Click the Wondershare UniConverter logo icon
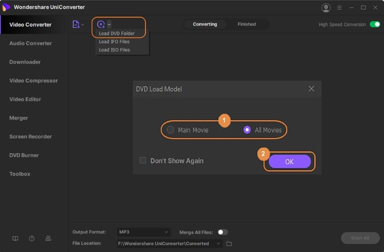The image size is (384, 252). pos(6,7)
